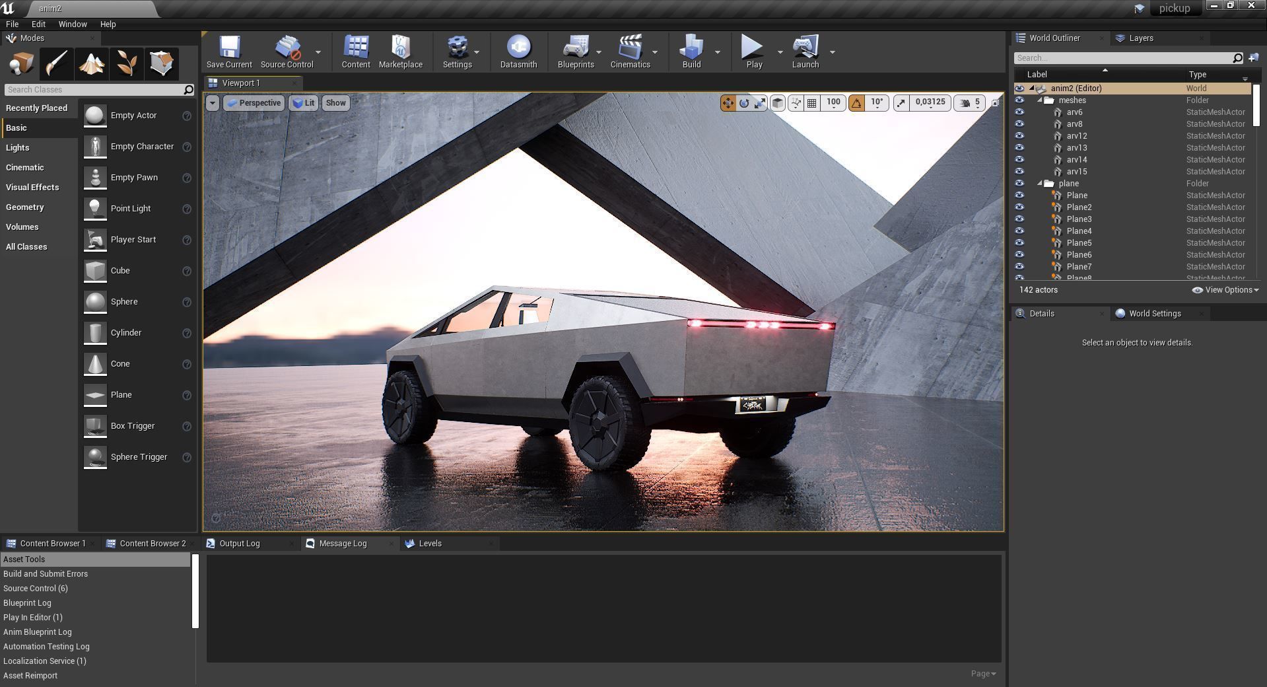
Task: Open the Content browser toolbar icon
Action: 356,52
